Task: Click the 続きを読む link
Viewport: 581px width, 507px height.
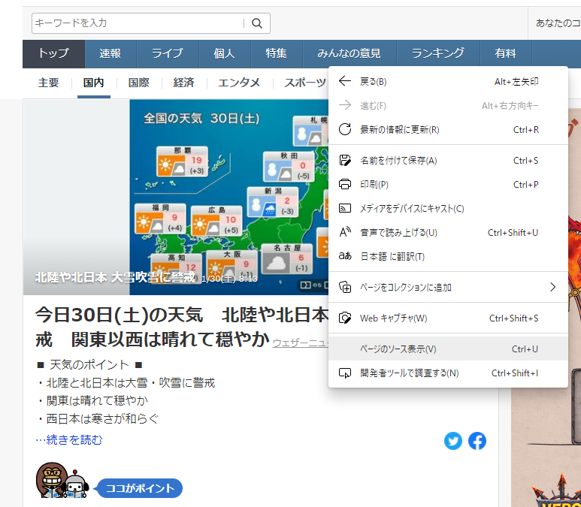Action: click(69, 439)
